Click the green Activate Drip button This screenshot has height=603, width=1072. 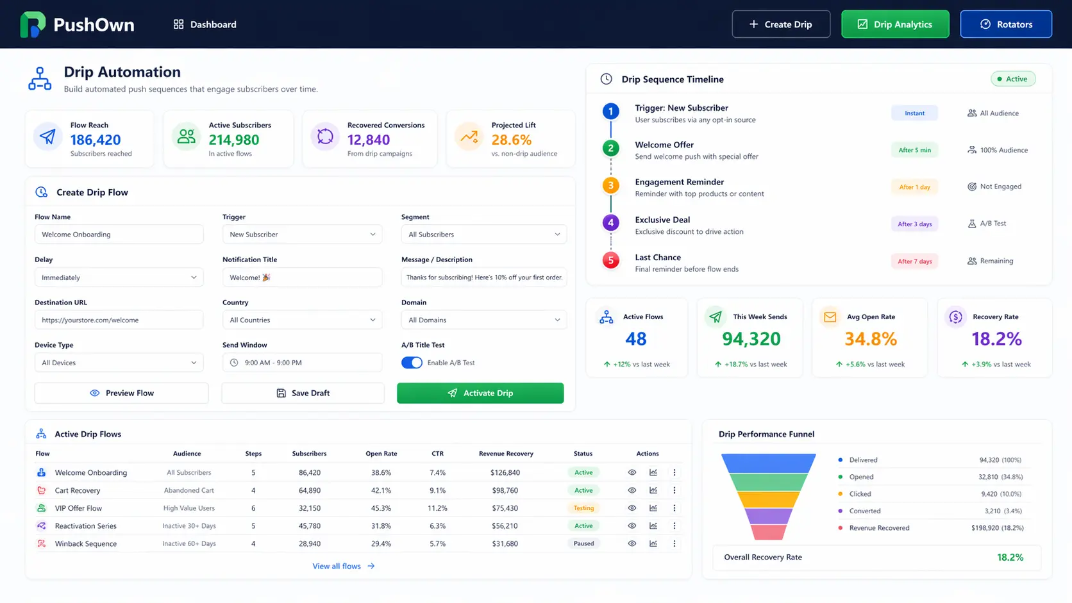click(x=480, y=393)
